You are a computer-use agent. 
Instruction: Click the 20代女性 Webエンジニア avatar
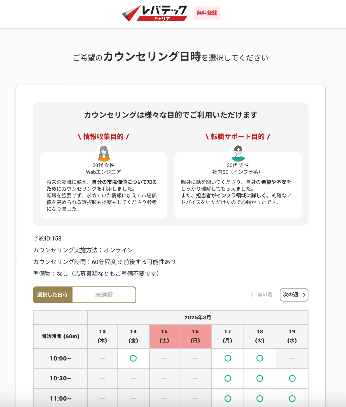point(104,152)
